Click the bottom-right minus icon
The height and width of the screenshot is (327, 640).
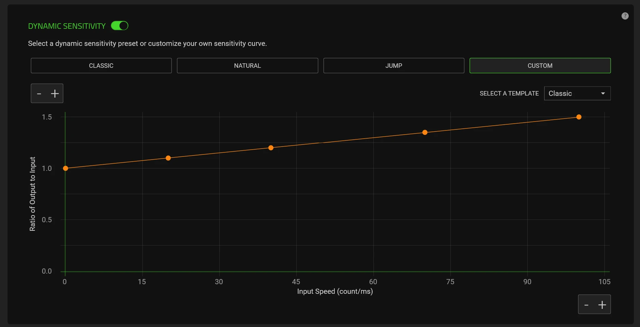586,304
